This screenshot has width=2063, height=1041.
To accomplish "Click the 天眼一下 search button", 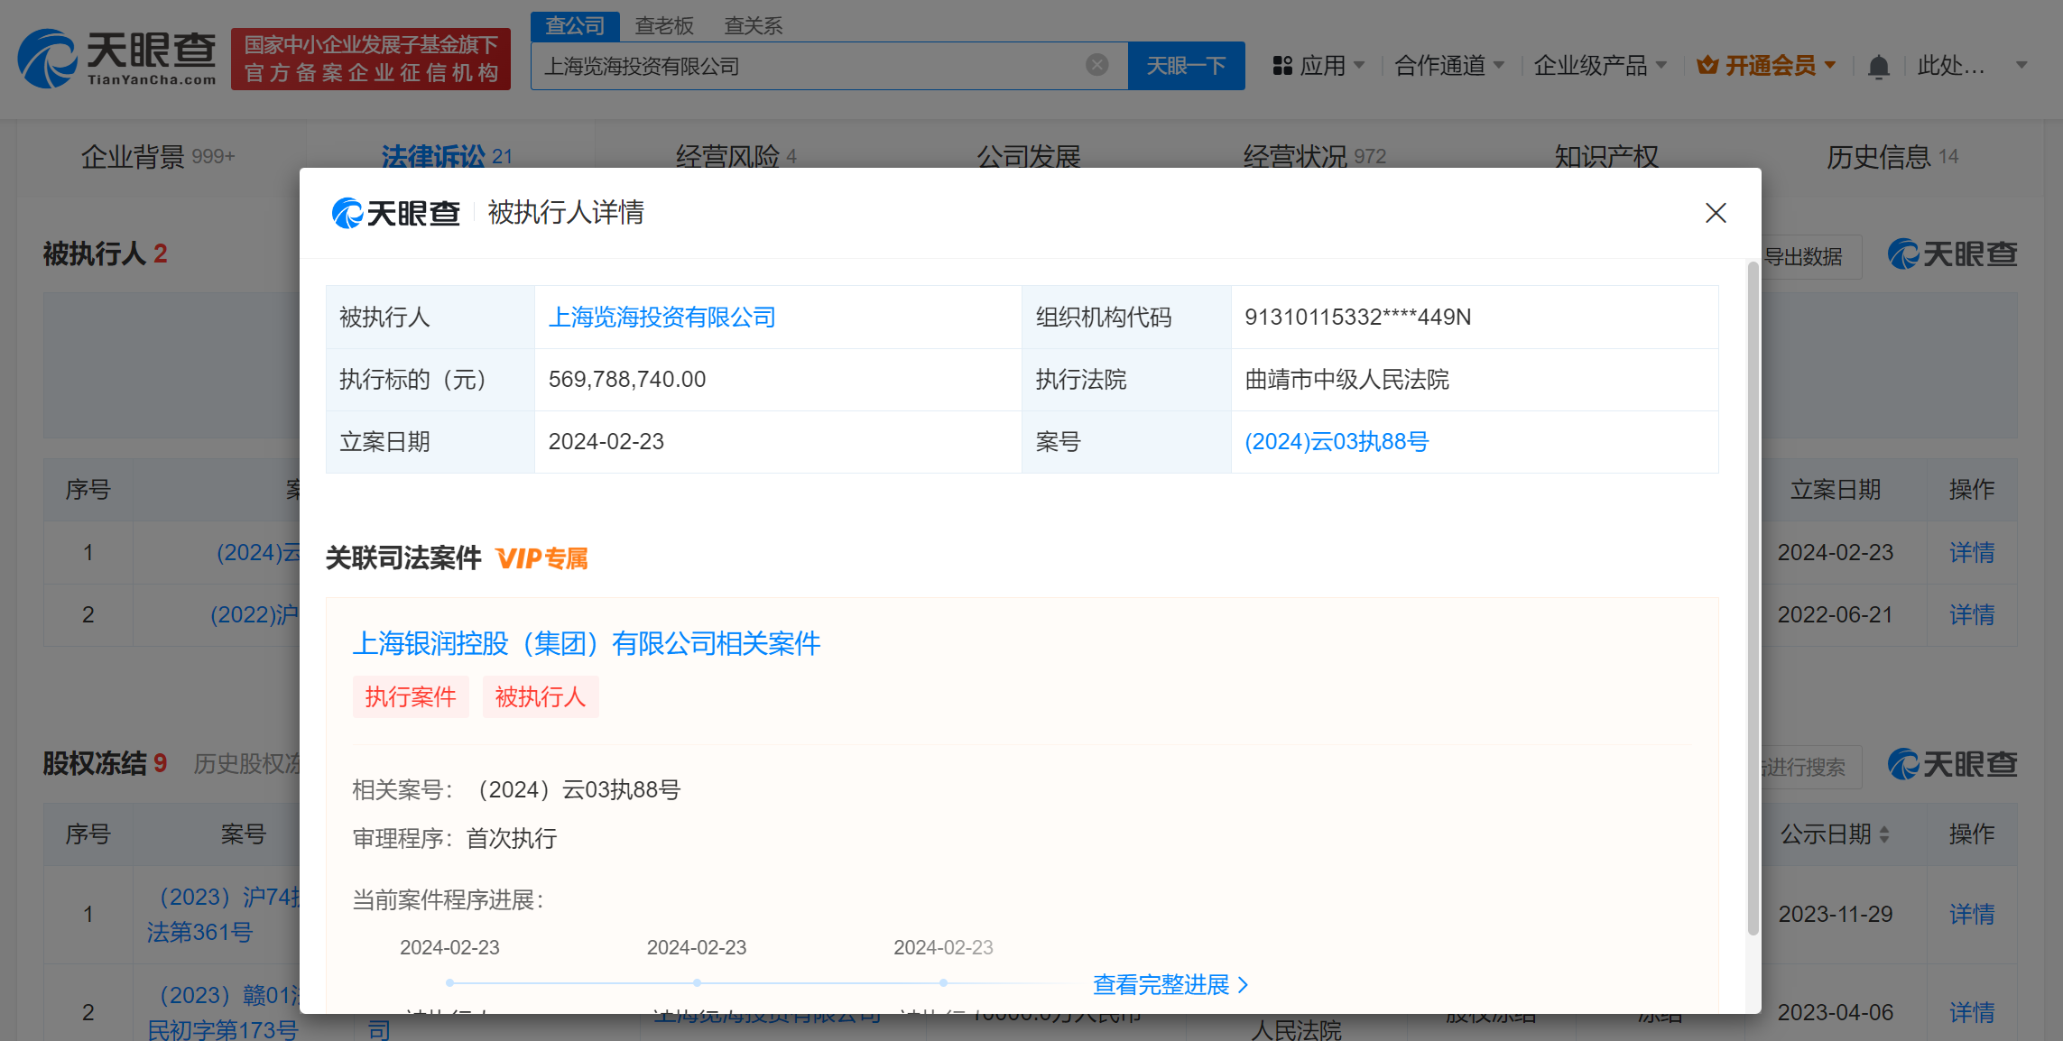I will (1187, 65).
